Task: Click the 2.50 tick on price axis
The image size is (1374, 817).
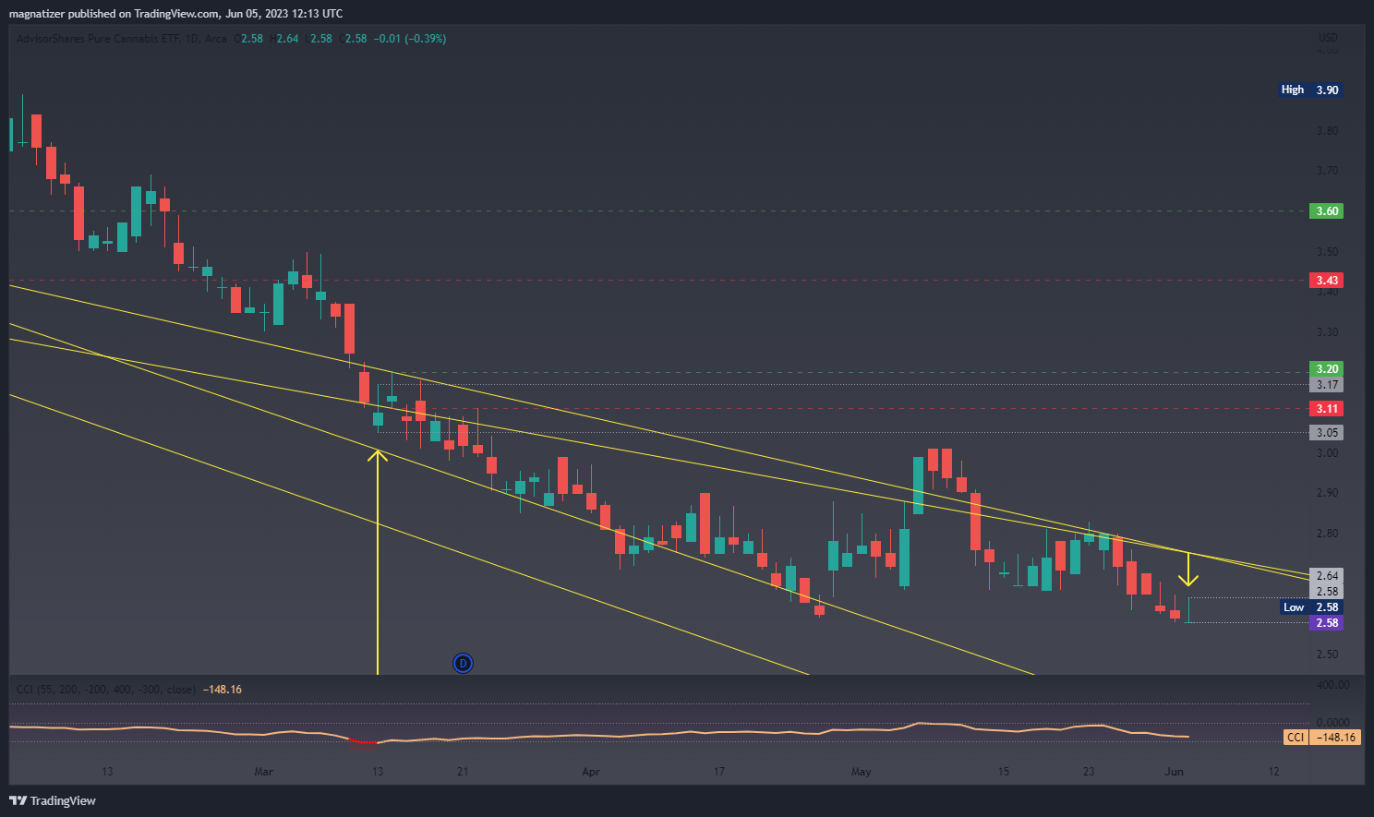Action: click(x=1327, y=655)
